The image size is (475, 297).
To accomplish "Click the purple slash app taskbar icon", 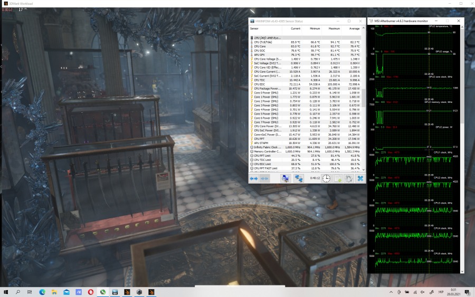I will pyautogui.click(x=79, y=292).
